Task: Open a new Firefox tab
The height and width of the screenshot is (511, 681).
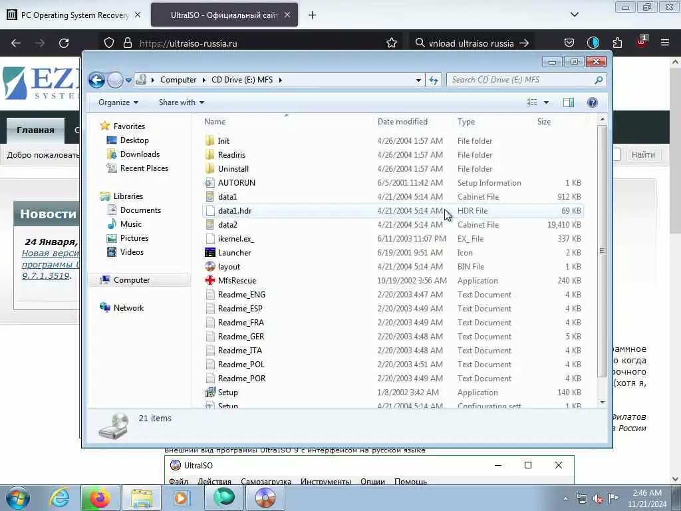Action: 312,15
